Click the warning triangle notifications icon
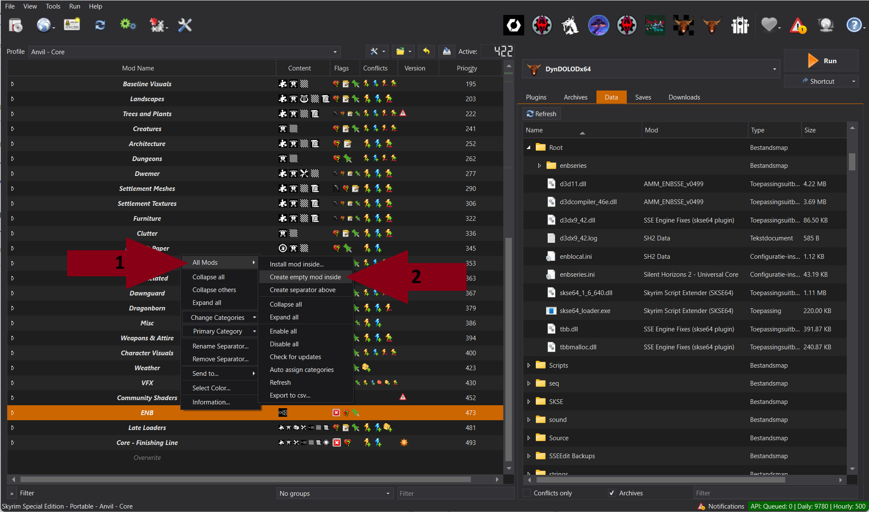Screen dimensions: 869x512 click(x=797, y=26)
